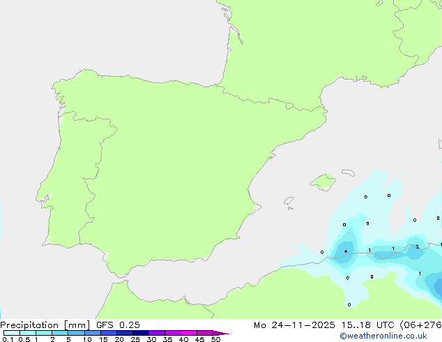Click the "Precipitation [mm]" title text
This screenshot has height=342, width=442.
click(x=45, y=325)
